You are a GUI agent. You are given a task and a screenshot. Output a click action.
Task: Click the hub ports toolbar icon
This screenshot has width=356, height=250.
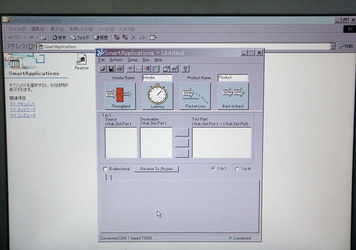(x=174, y=68)
